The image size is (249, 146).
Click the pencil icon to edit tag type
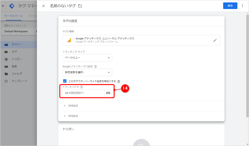click(x=215, y=40)
